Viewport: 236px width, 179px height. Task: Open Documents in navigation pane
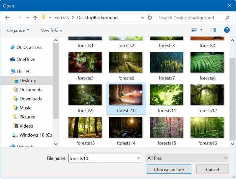[x=31, y=90]
